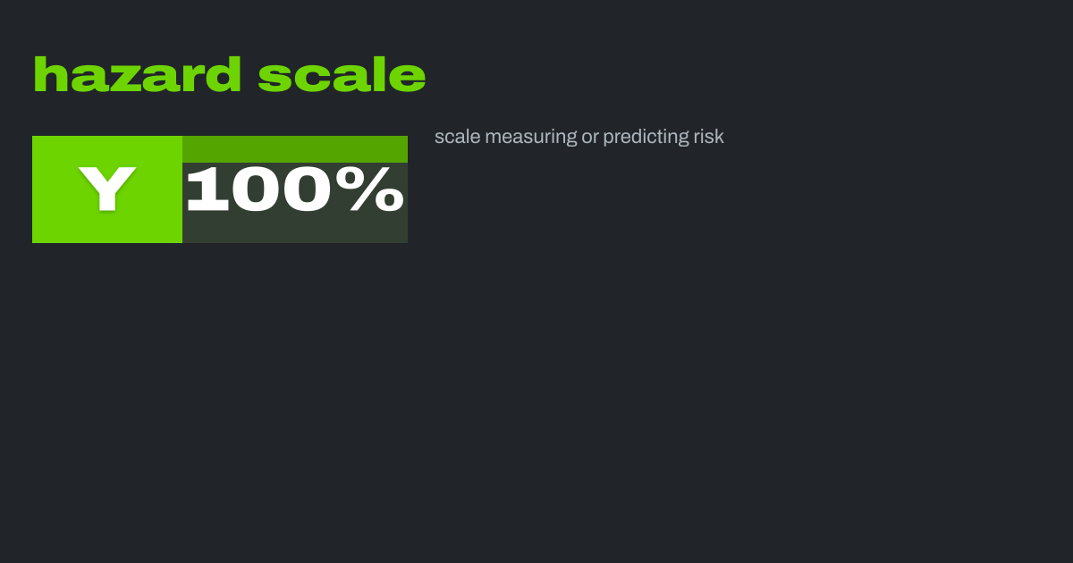Click the word "hazard" in the title

[x=137, y=75]
